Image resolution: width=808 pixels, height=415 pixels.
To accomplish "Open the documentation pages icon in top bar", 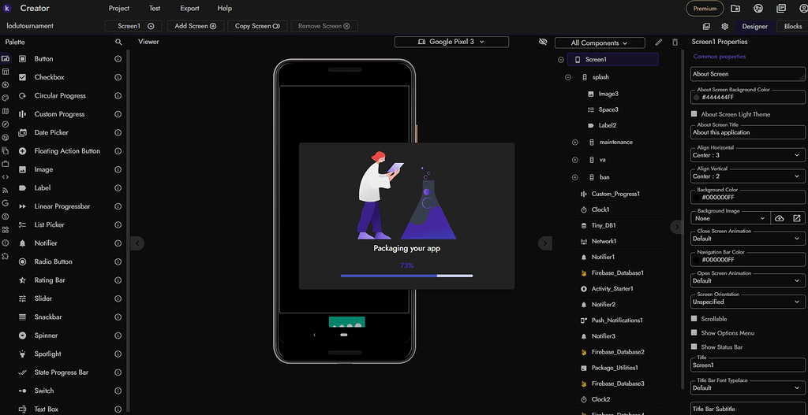I will (x=781, y=8).
